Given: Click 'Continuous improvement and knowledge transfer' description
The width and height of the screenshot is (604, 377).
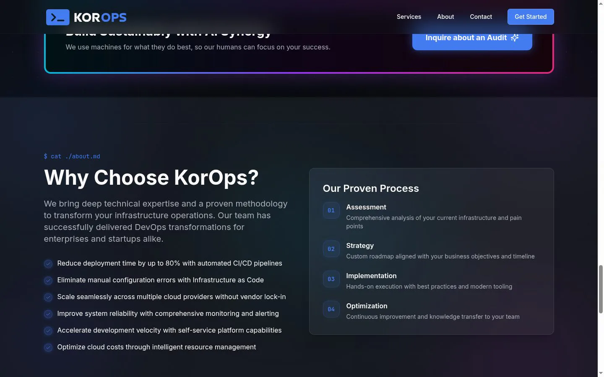Looking at the screenshot, I should click(x=433, y=317).
